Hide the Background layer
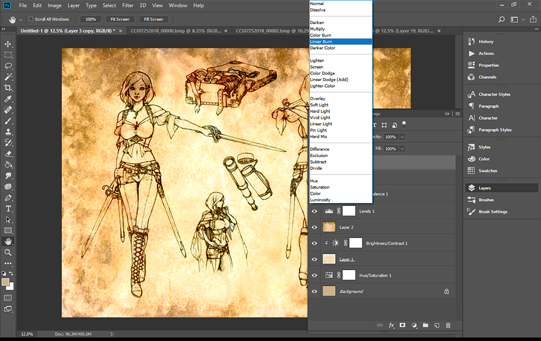This screenshot has width=541, height=341. 315,291
